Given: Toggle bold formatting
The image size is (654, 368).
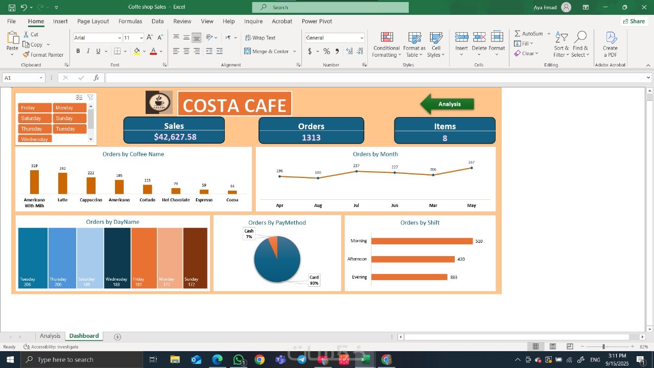Looking at the screenshot, I should click(x=78, y=51).
